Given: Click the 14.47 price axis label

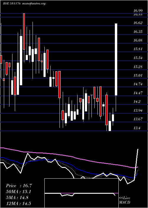Looking at the screenshot, I should pyautogui.click(x=138, y=93).
